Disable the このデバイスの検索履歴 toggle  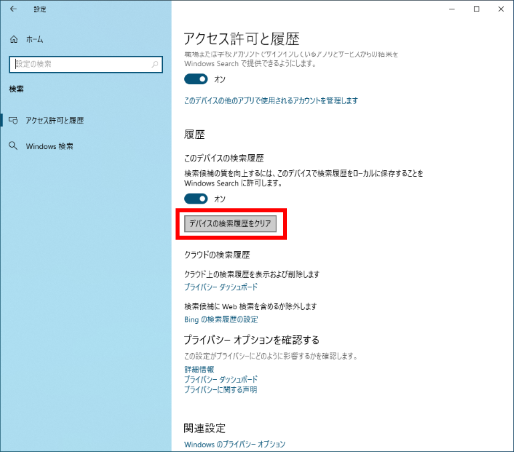tap(196, 199)
